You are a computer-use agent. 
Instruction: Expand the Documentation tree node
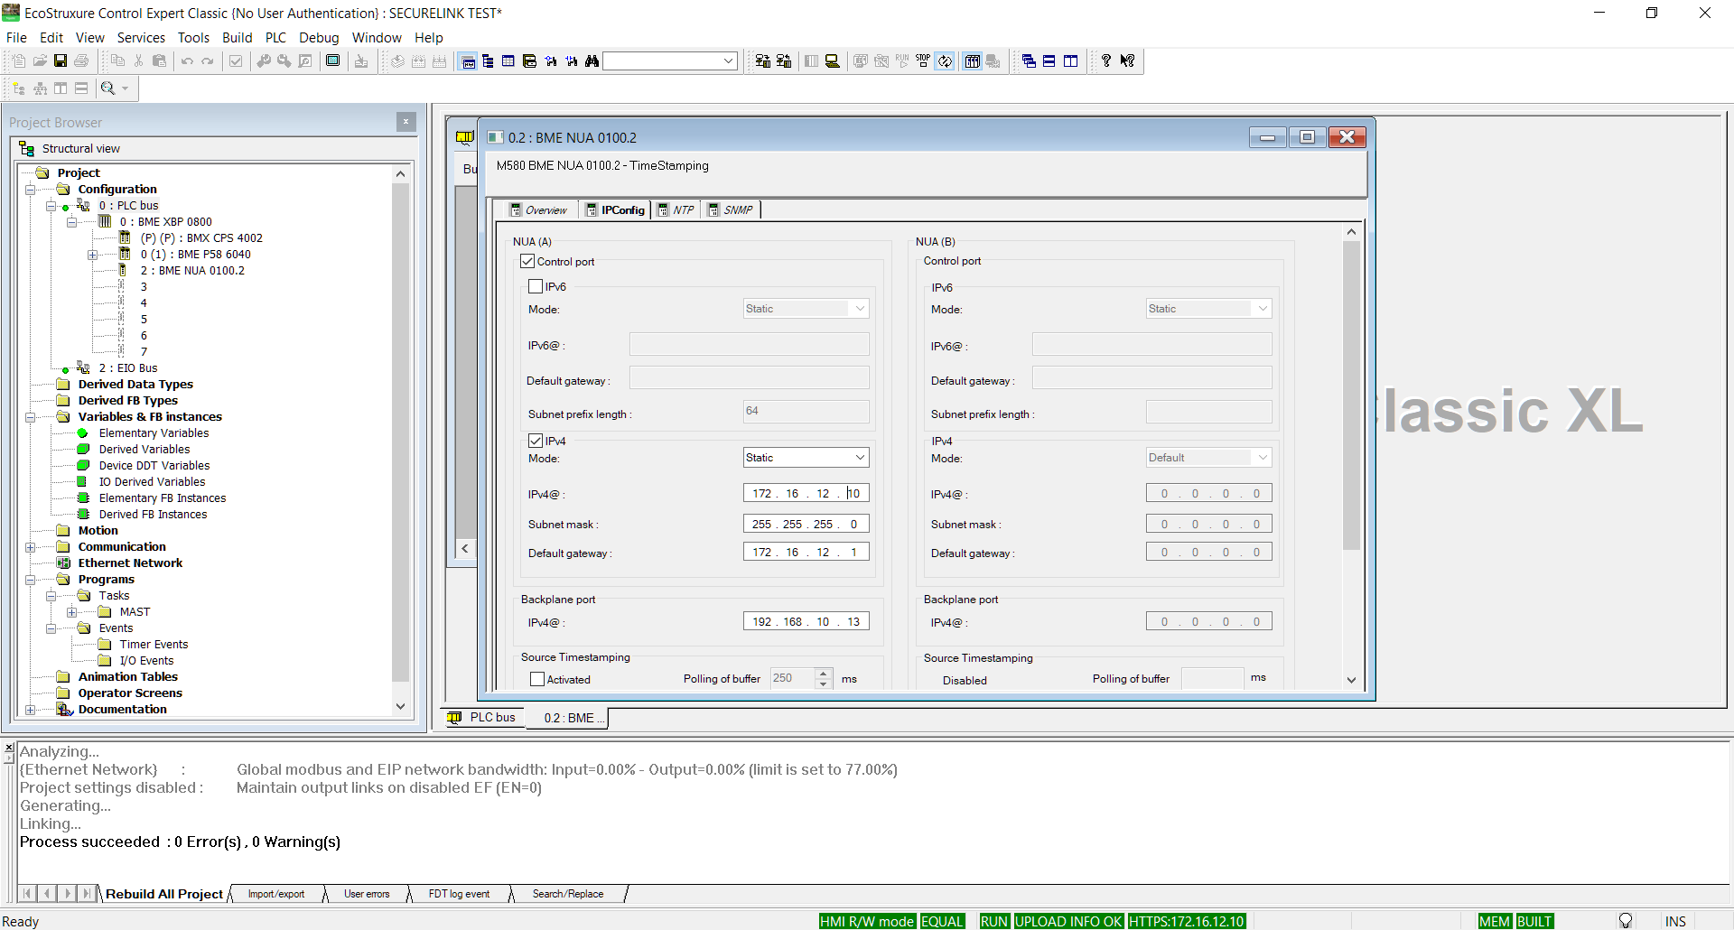tap(31, 710)
